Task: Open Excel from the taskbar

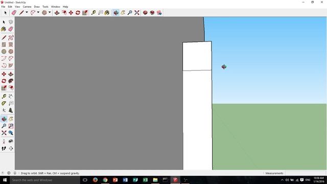Action: (145, 180)
